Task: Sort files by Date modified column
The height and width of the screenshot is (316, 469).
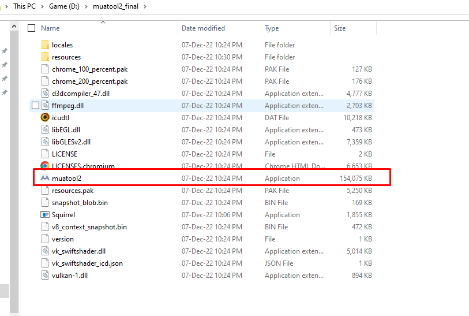Action: pyautogui.click(x=203, y=28)
